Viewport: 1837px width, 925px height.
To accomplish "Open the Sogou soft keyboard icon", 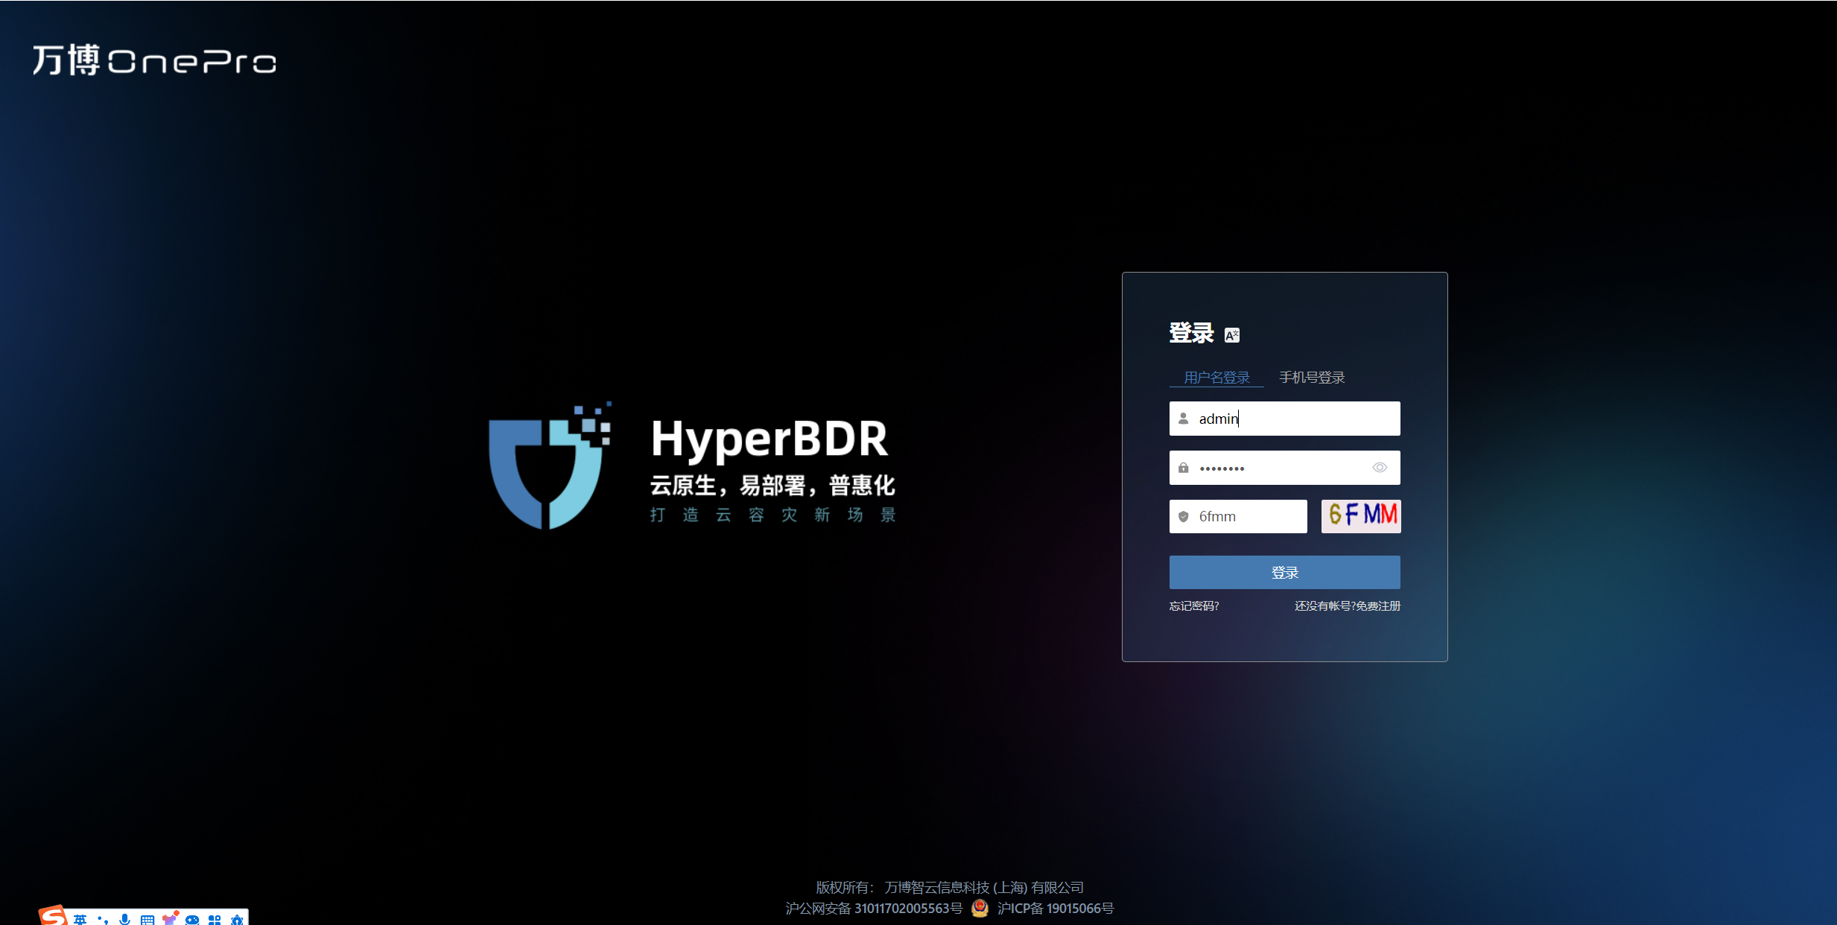I will click(147, 920).
